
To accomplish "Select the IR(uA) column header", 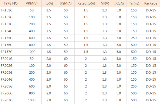I will click(x=119, y=3).
